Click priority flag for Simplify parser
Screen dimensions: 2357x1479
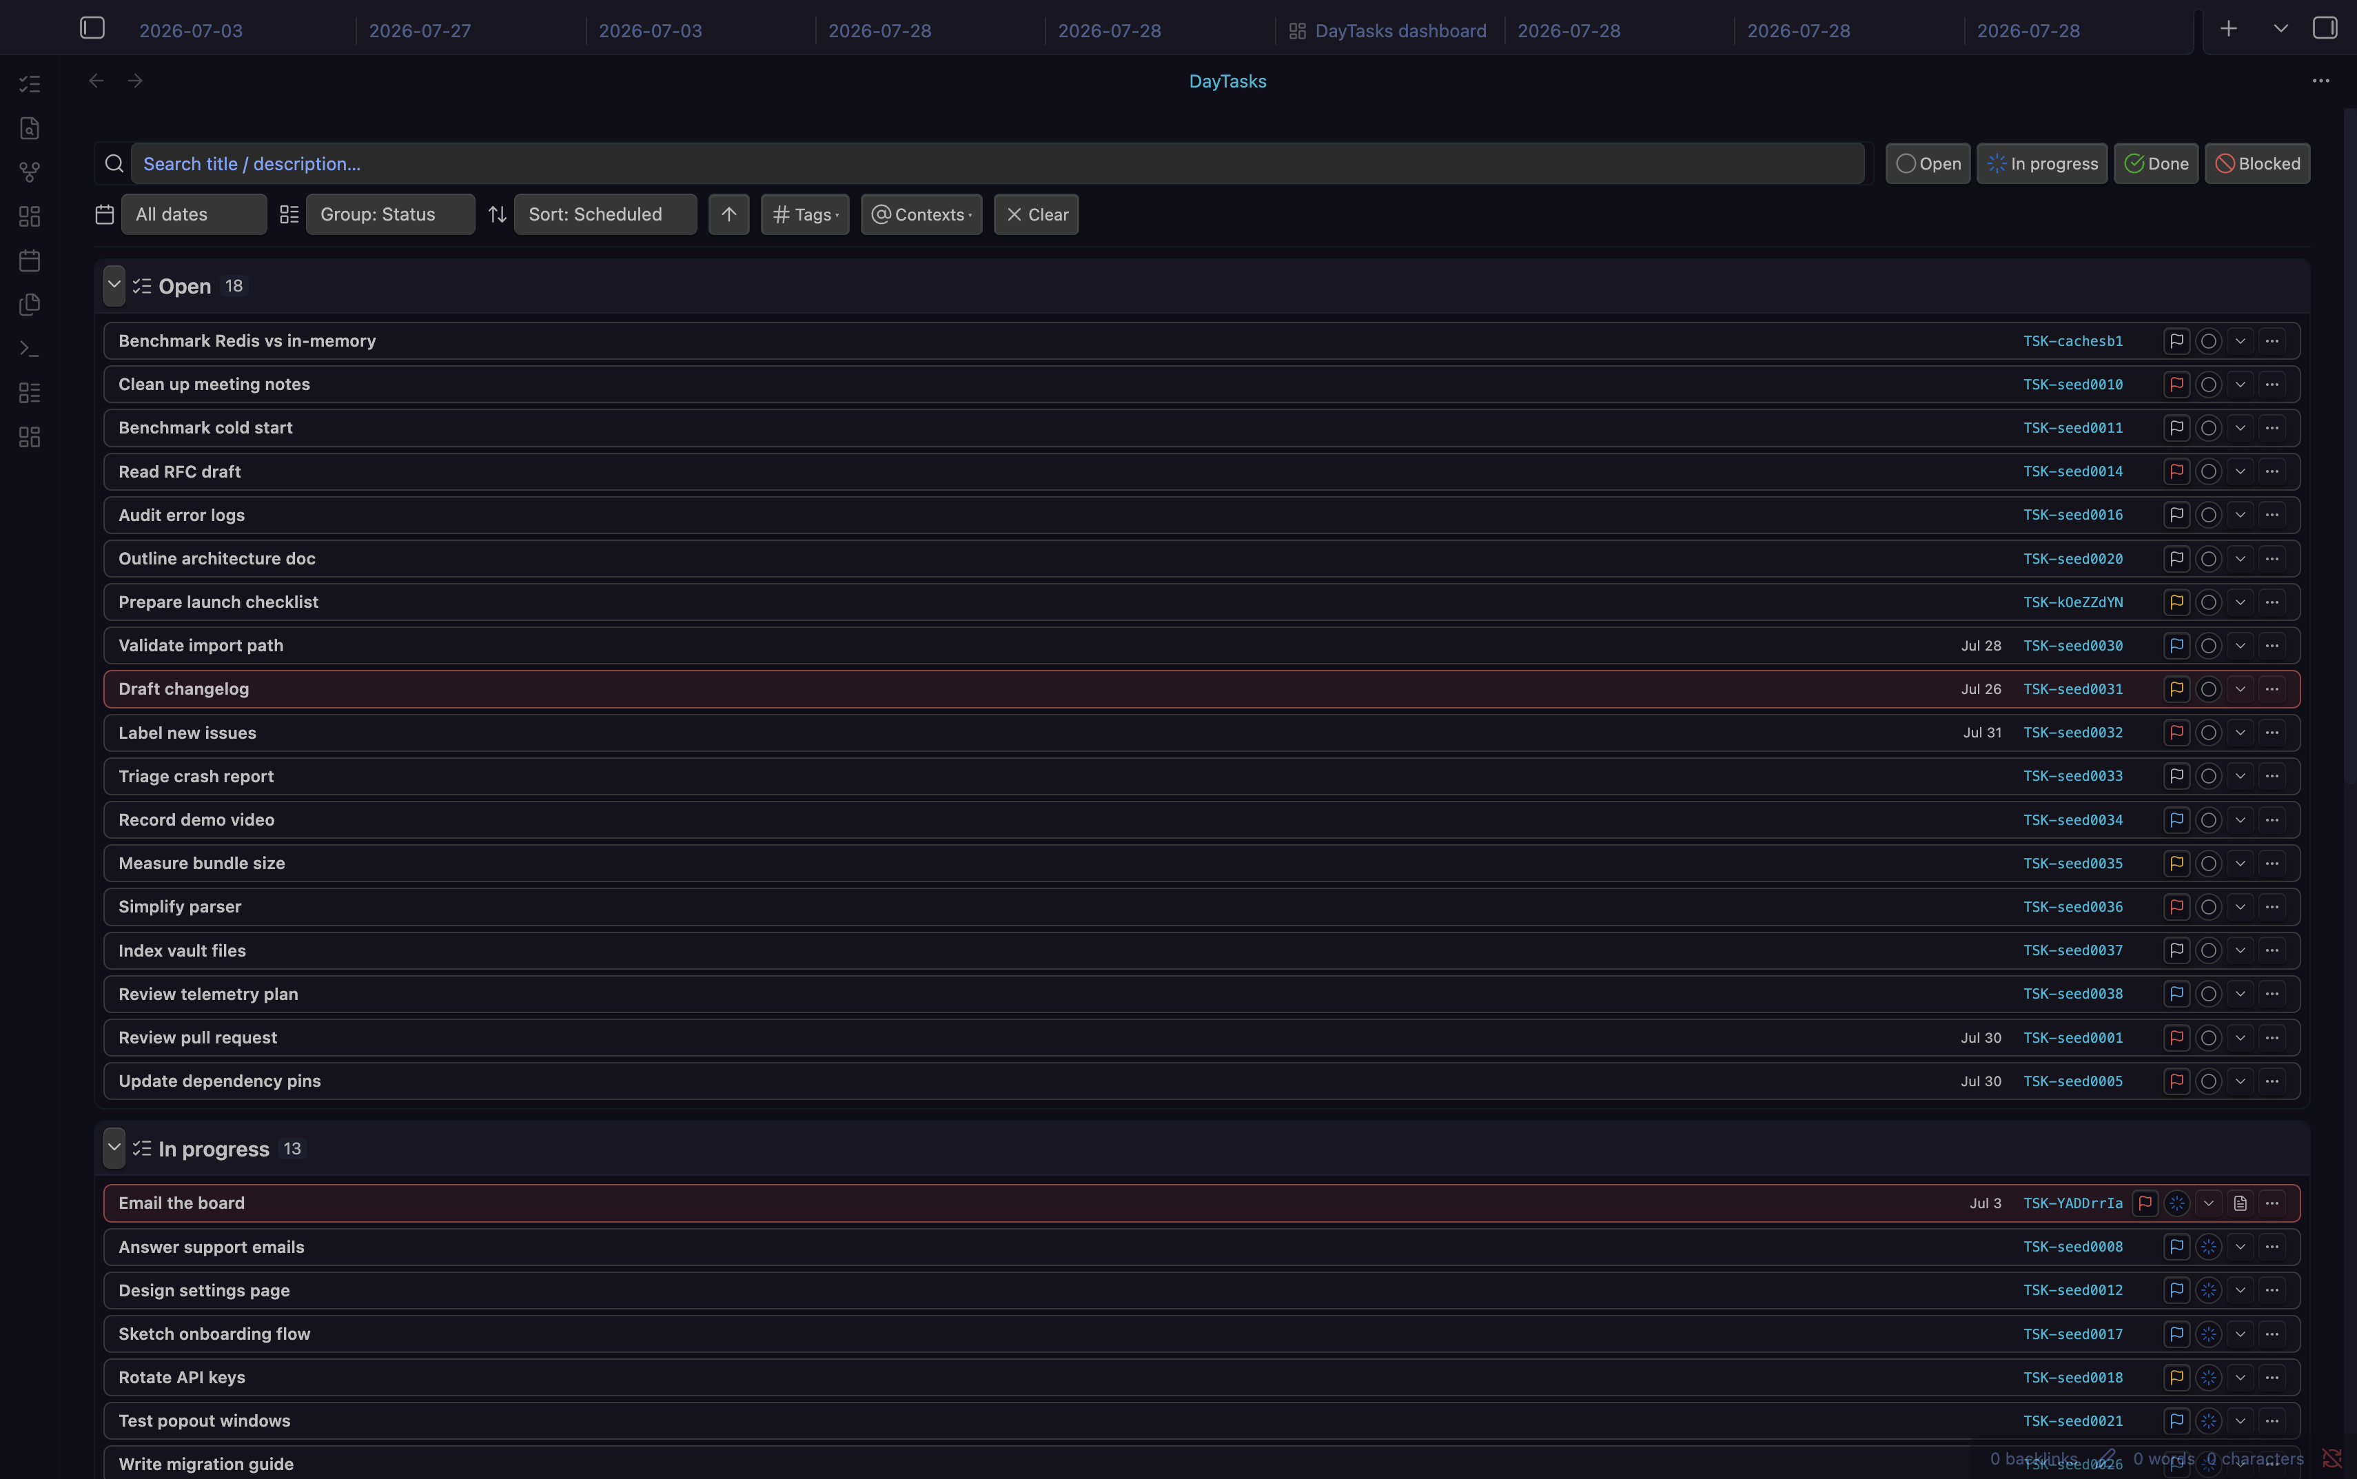pos(2176,907)
